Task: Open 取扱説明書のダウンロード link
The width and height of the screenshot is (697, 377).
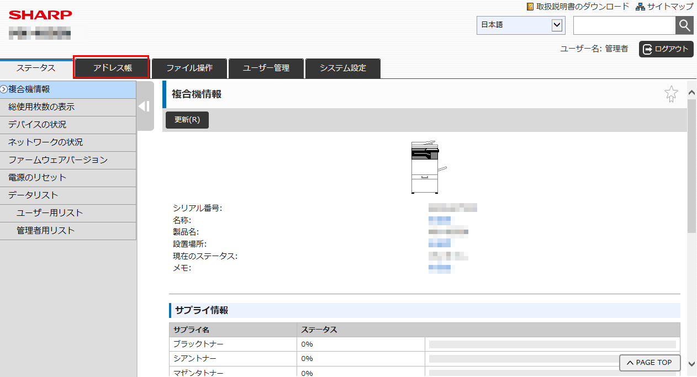Action: click(578, 7)
